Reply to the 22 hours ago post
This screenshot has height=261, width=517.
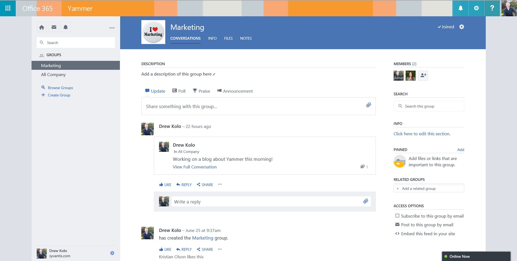184,185
